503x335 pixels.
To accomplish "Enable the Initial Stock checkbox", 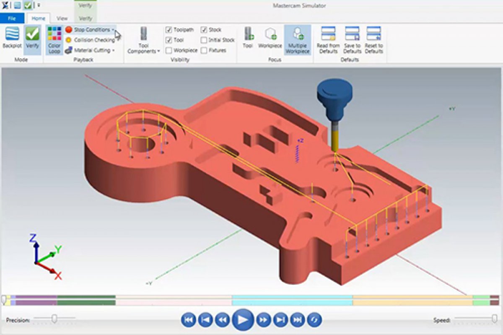I will 204,40.
